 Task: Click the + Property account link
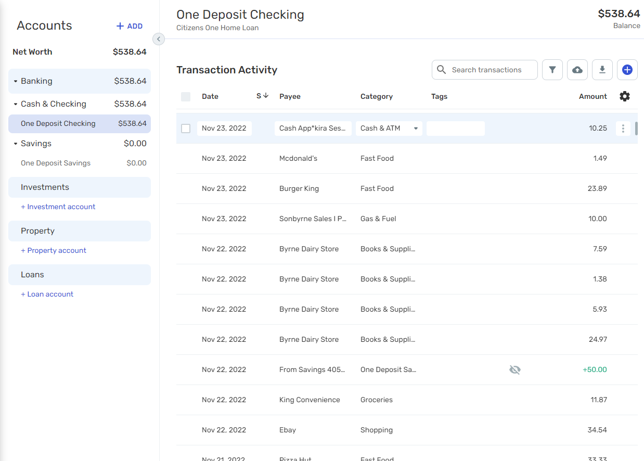(x=54, y=251)
